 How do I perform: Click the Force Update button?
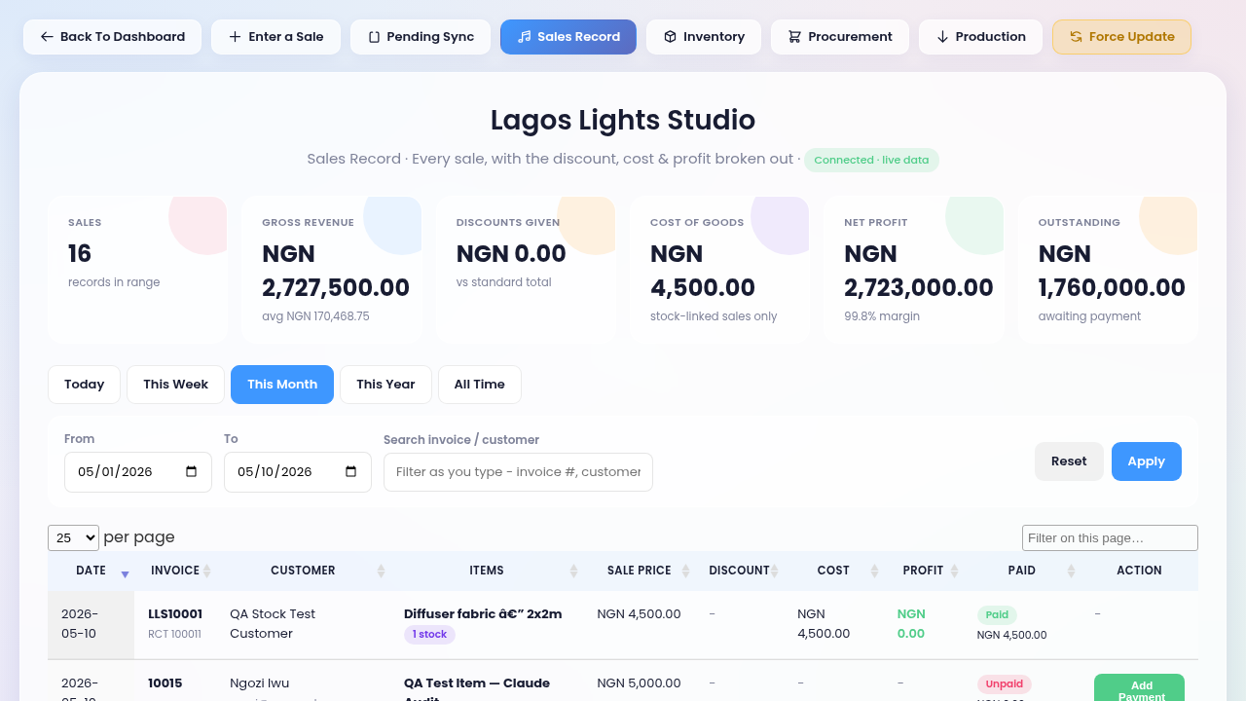tap(1121, 37)
